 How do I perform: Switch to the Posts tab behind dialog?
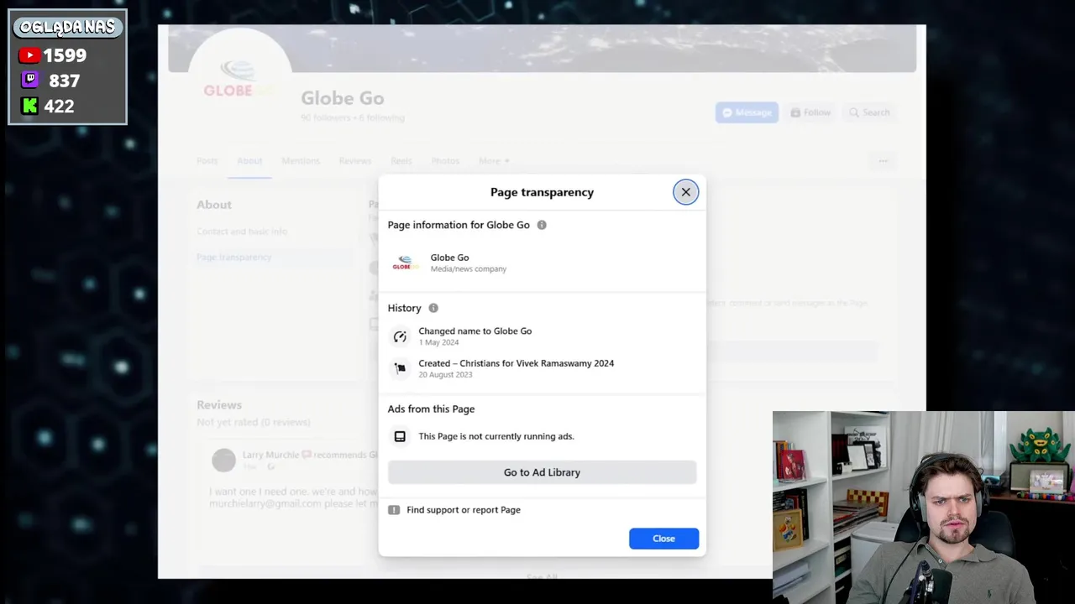[207, 161]
